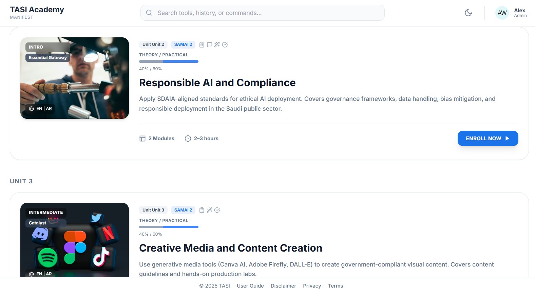This screenshot has height=293, width=535.
Task: Open the Alex Admin user profile menu
Action: 511,13
